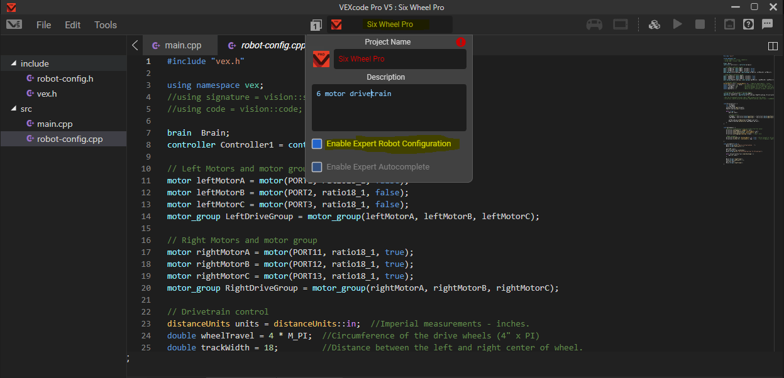Click 'using namespace vex;' line
The width and height of the screenshot is (784, 378).
[215, 85]
